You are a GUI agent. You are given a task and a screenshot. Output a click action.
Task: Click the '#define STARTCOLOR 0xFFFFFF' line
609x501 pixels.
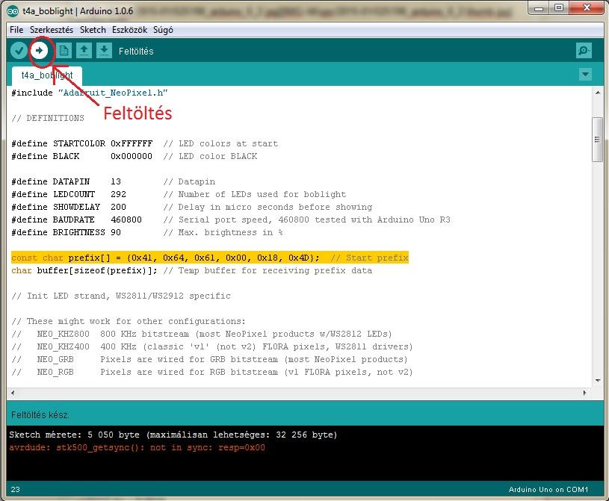tap(144, 143)
